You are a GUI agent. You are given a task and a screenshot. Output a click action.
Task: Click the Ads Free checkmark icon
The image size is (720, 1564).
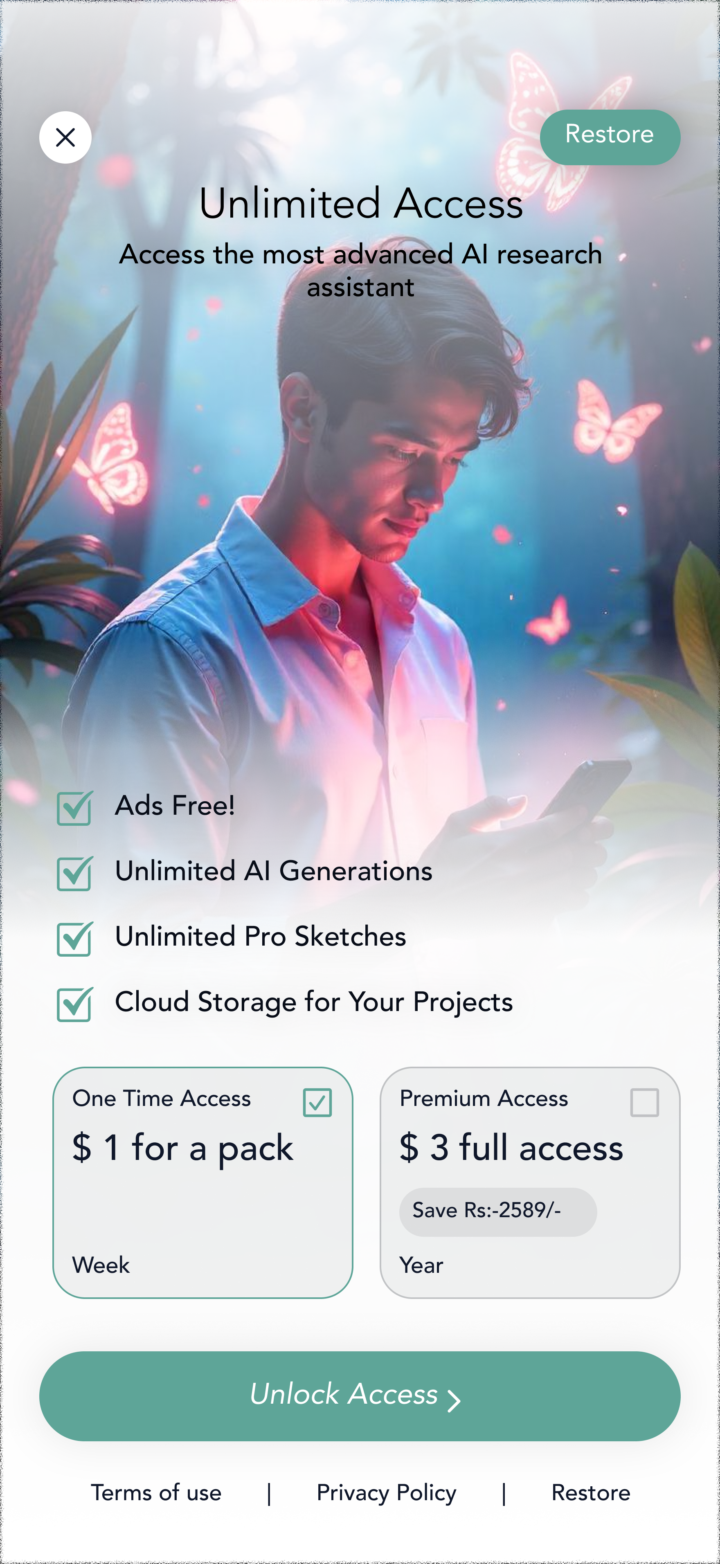point(75,807)
